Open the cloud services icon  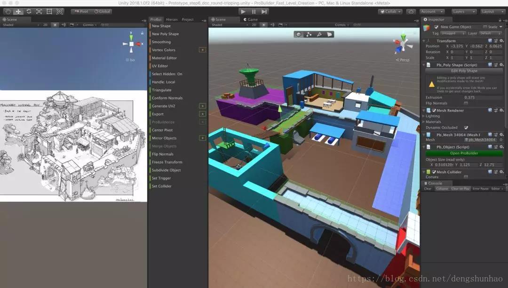tap(411, 12)
